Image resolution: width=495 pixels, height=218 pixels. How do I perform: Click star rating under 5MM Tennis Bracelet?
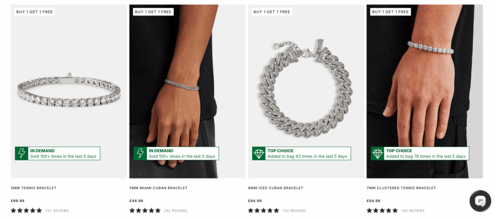(x=26, y=211)
